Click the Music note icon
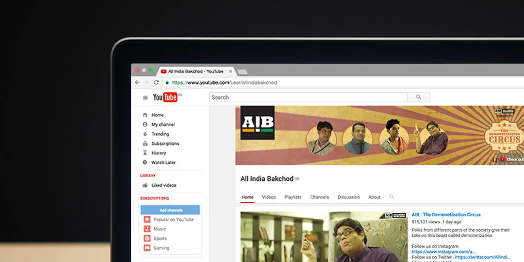Viewport: 524px width, 262px height. (147, 229)
